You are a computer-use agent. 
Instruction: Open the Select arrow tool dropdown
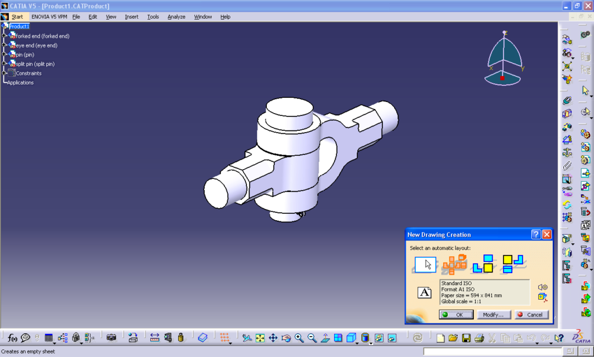click(x=591, y=96)
